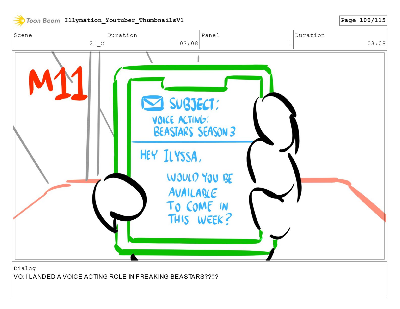The width and height of the screenshot is (400, 309).
Task: Click the storyboard panel drawing thumbnail
Action: pyautogui.click(x=199, y=156)
